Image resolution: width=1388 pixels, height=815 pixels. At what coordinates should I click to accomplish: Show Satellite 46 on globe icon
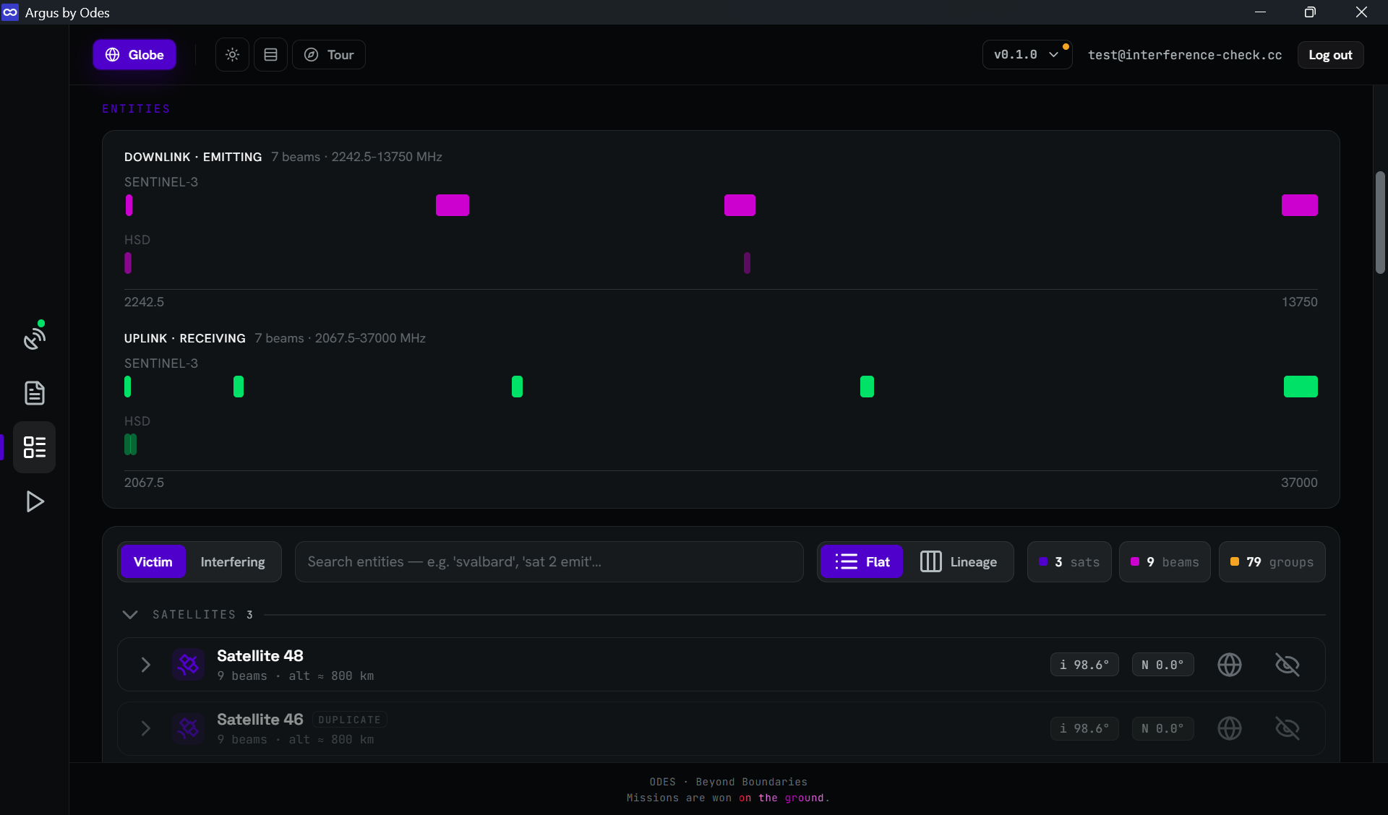(x=1229, y=728)
